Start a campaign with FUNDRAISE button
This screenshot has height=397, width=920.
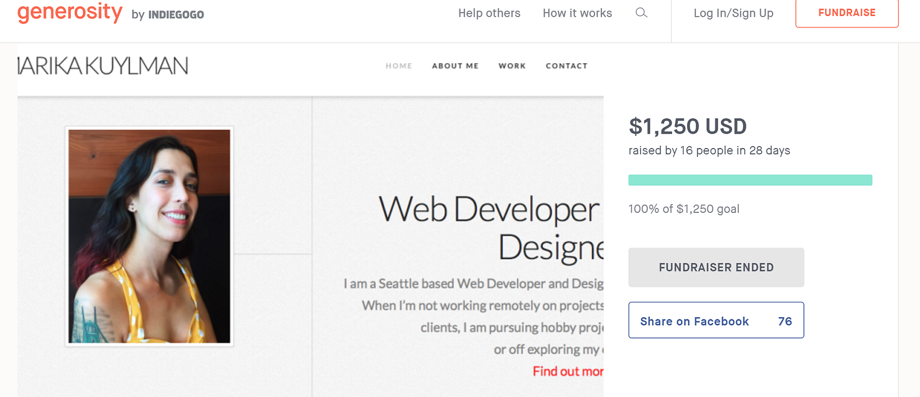point(847,13)
